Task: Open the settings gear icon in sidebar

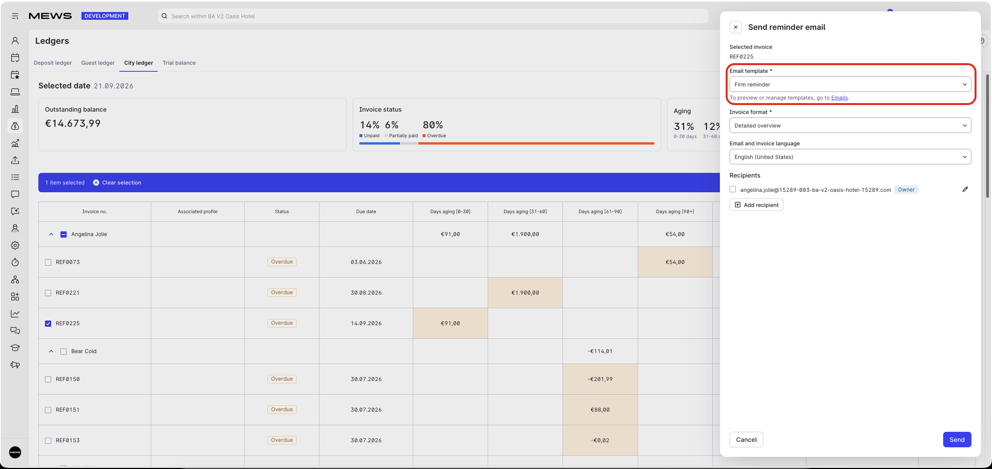Action: [x=15, y=245]
